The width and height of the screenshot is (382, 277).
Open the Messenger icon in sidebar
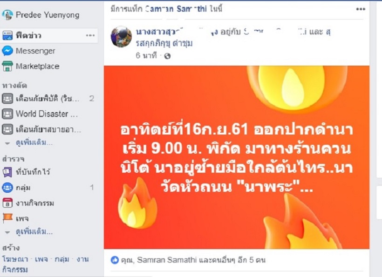point(7,51)
